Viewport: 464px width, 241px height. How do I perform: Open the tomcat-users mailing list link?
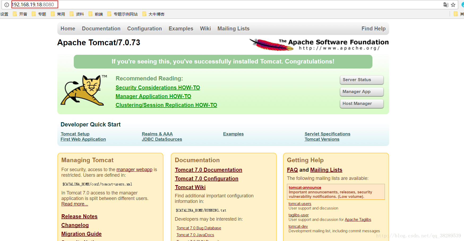[x=300, y=204]
